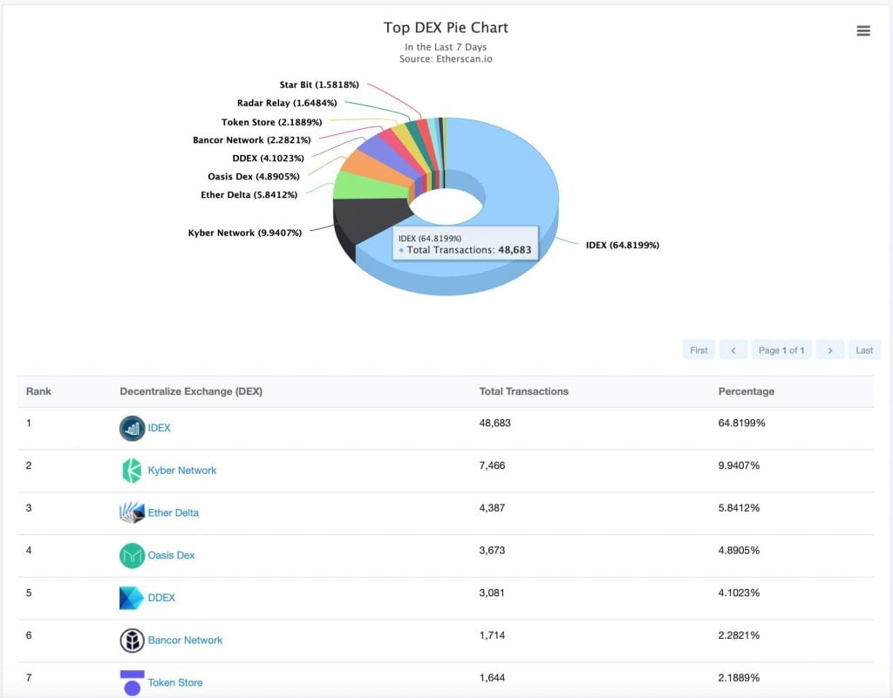
Task: Click the Ether Delta logo icon
Action: (133, 512)
